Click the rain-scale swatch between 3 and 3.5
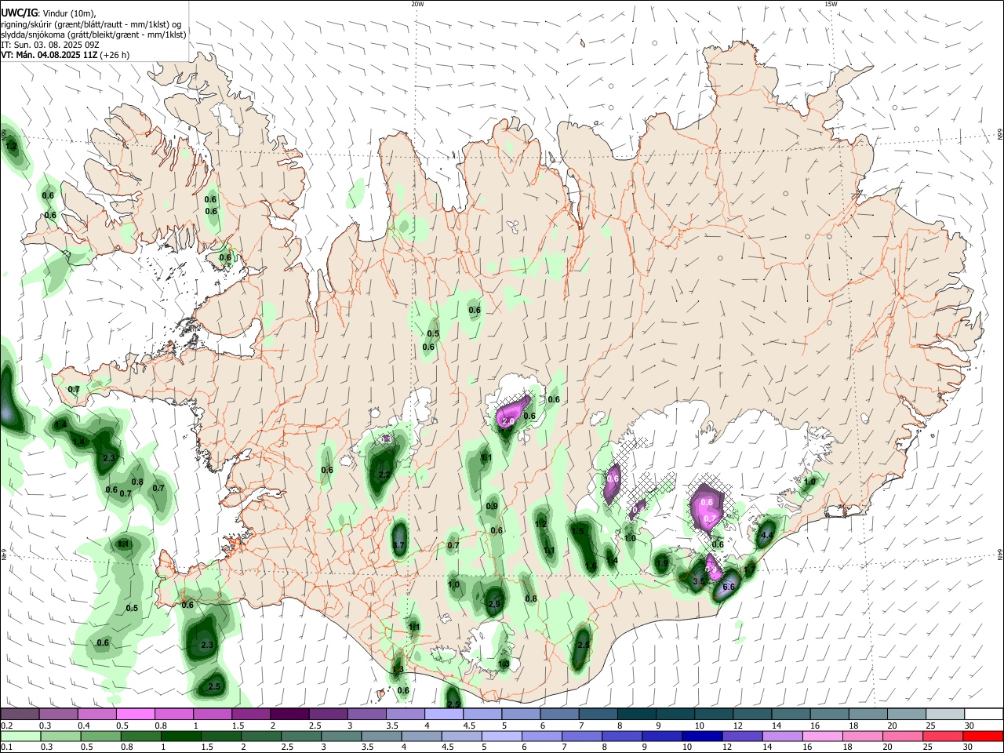 point(340,737)
